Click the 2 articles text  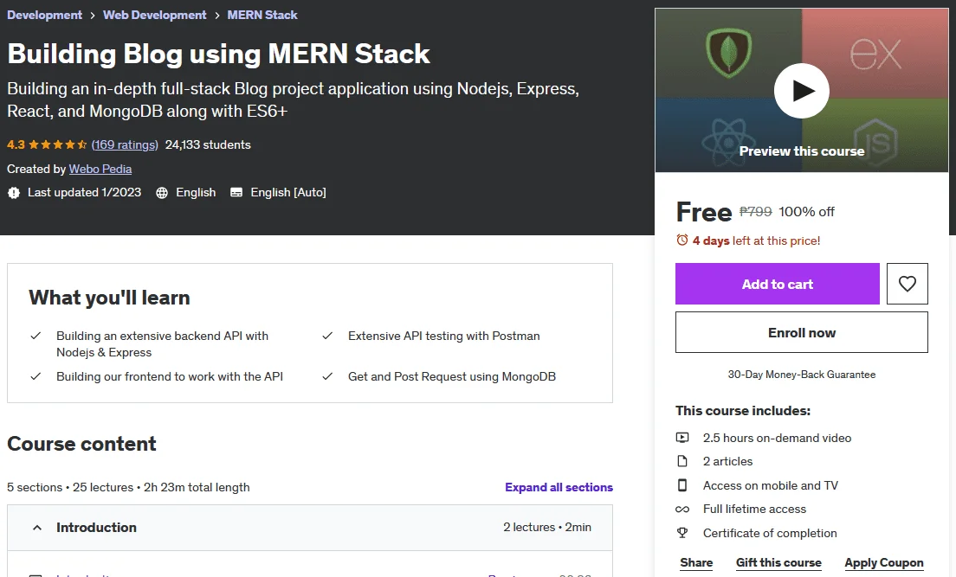point(728,461)
